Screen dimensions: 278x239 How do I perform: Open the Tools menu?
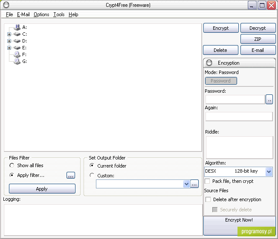coord(59,14)
